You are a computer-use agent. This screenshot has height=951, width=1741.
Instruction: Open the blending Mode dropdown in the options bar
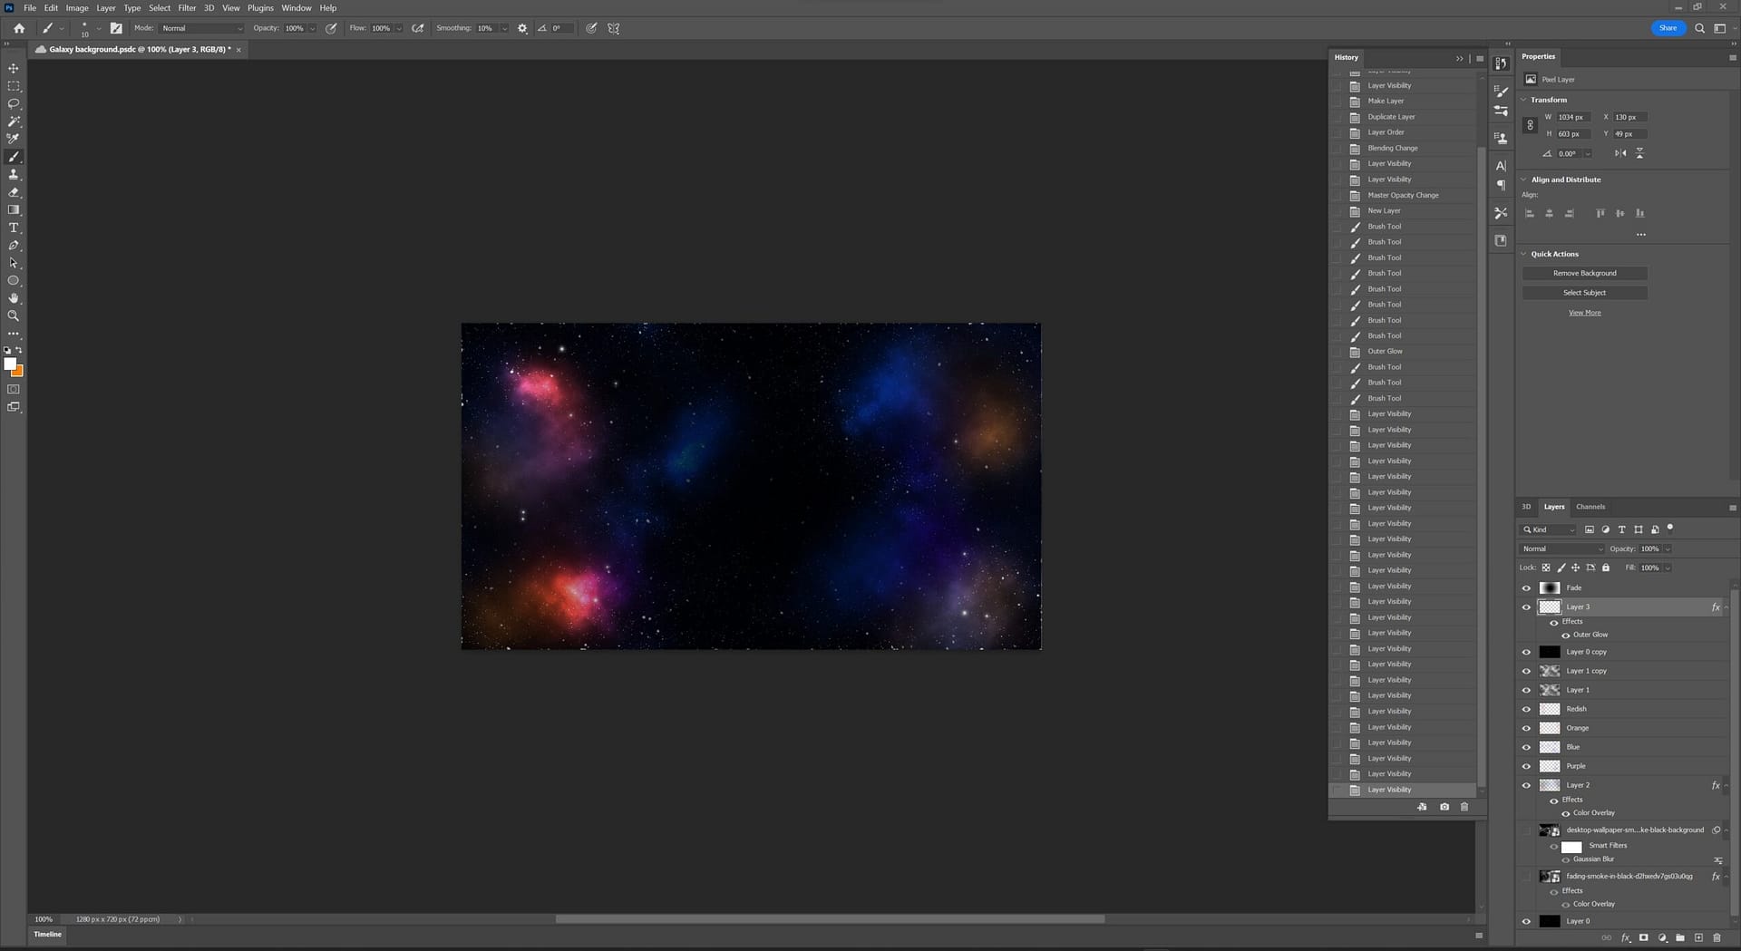coord(200,28)
